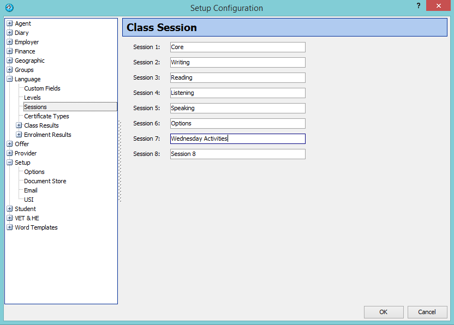Select Custom Fields under Language
Viewport: 454px width, 325px height.
(42, 88)
